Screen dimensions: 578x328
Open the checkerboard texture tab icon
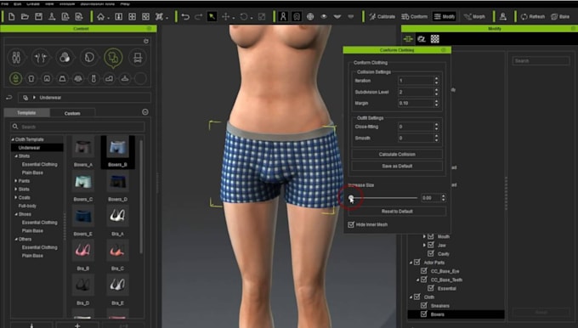[435, 39]
